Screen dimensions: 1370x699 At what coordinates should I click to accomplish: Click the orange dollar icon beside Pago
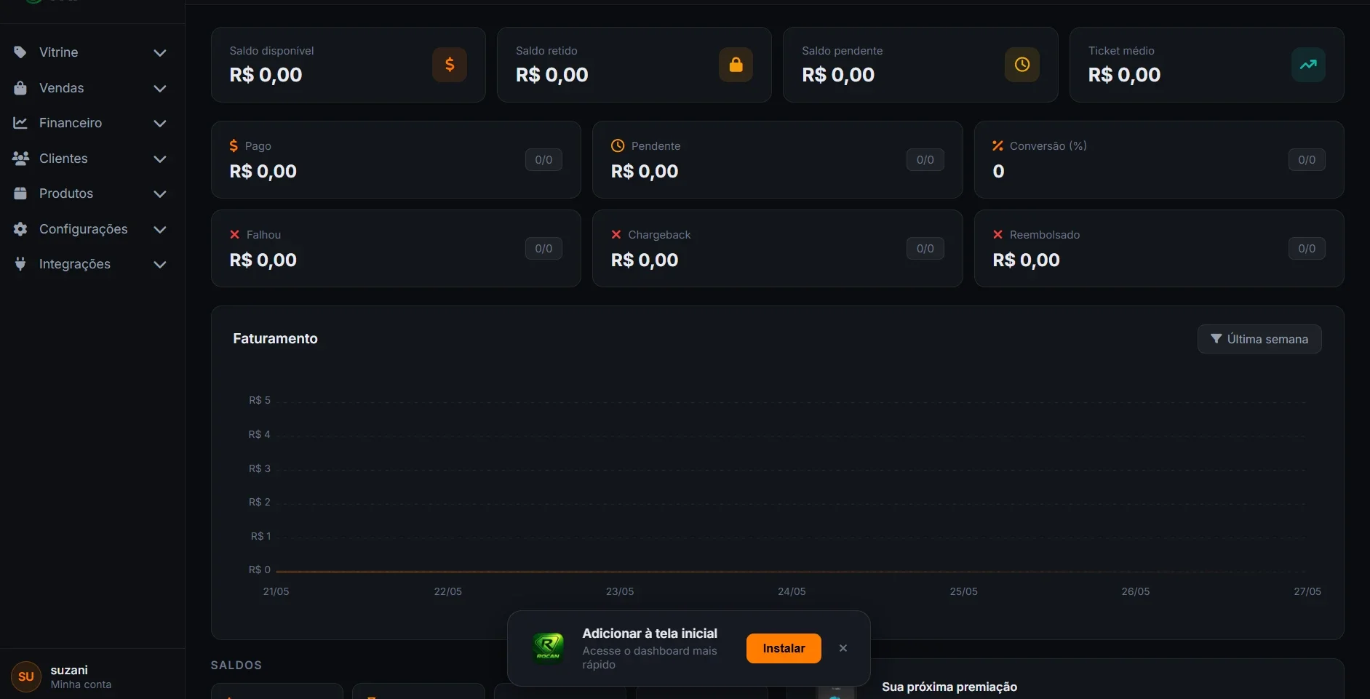234,146
